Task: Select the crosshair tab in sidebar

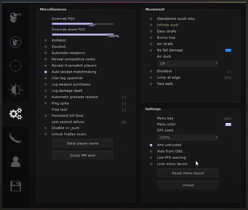Action: tap(16, 66)
